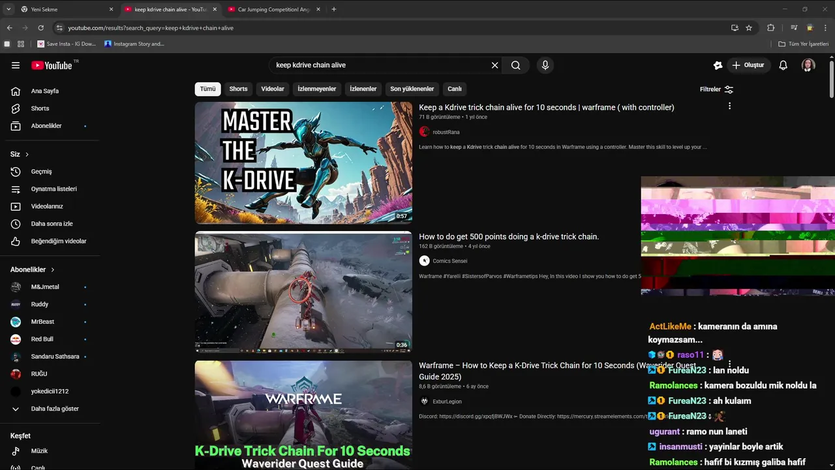This screenshot has width=835, height=470.
Task: Open Tüm Yer İşaretleri bookmarks folder
Action: coord(803,44)
